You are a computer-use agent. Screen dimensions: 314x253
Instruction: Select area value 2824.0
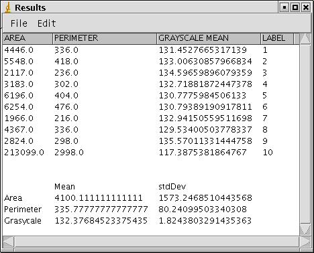(19, 141)
